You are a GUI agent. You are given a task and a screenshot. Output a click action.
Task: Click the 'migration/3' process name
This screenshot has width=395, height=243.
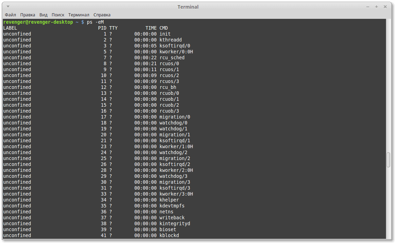coord(175,182)
